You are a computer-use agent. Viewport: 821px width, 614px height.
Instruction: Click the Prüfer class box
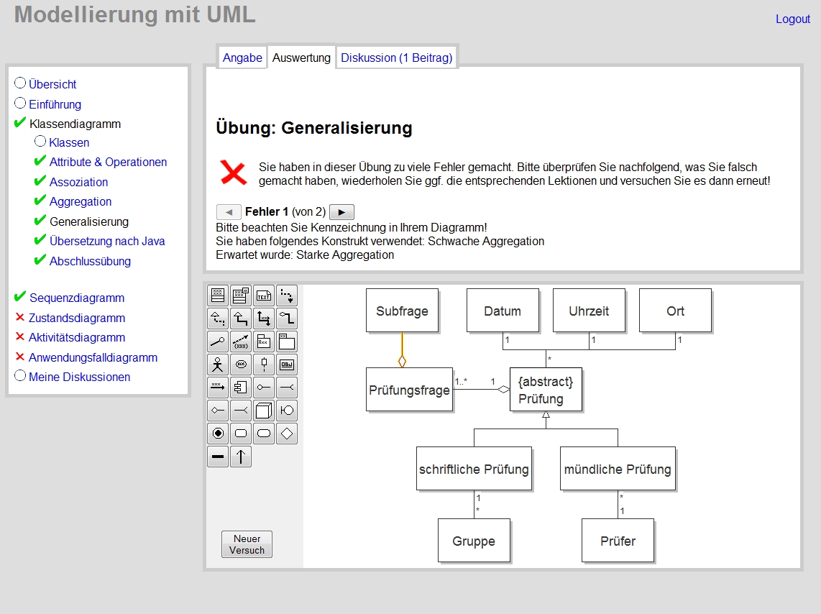pos(618,541)
